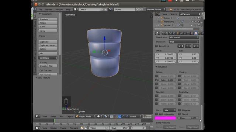Toggle visibility eye for firtree object
236x132 pixels.
pos(191,18)
